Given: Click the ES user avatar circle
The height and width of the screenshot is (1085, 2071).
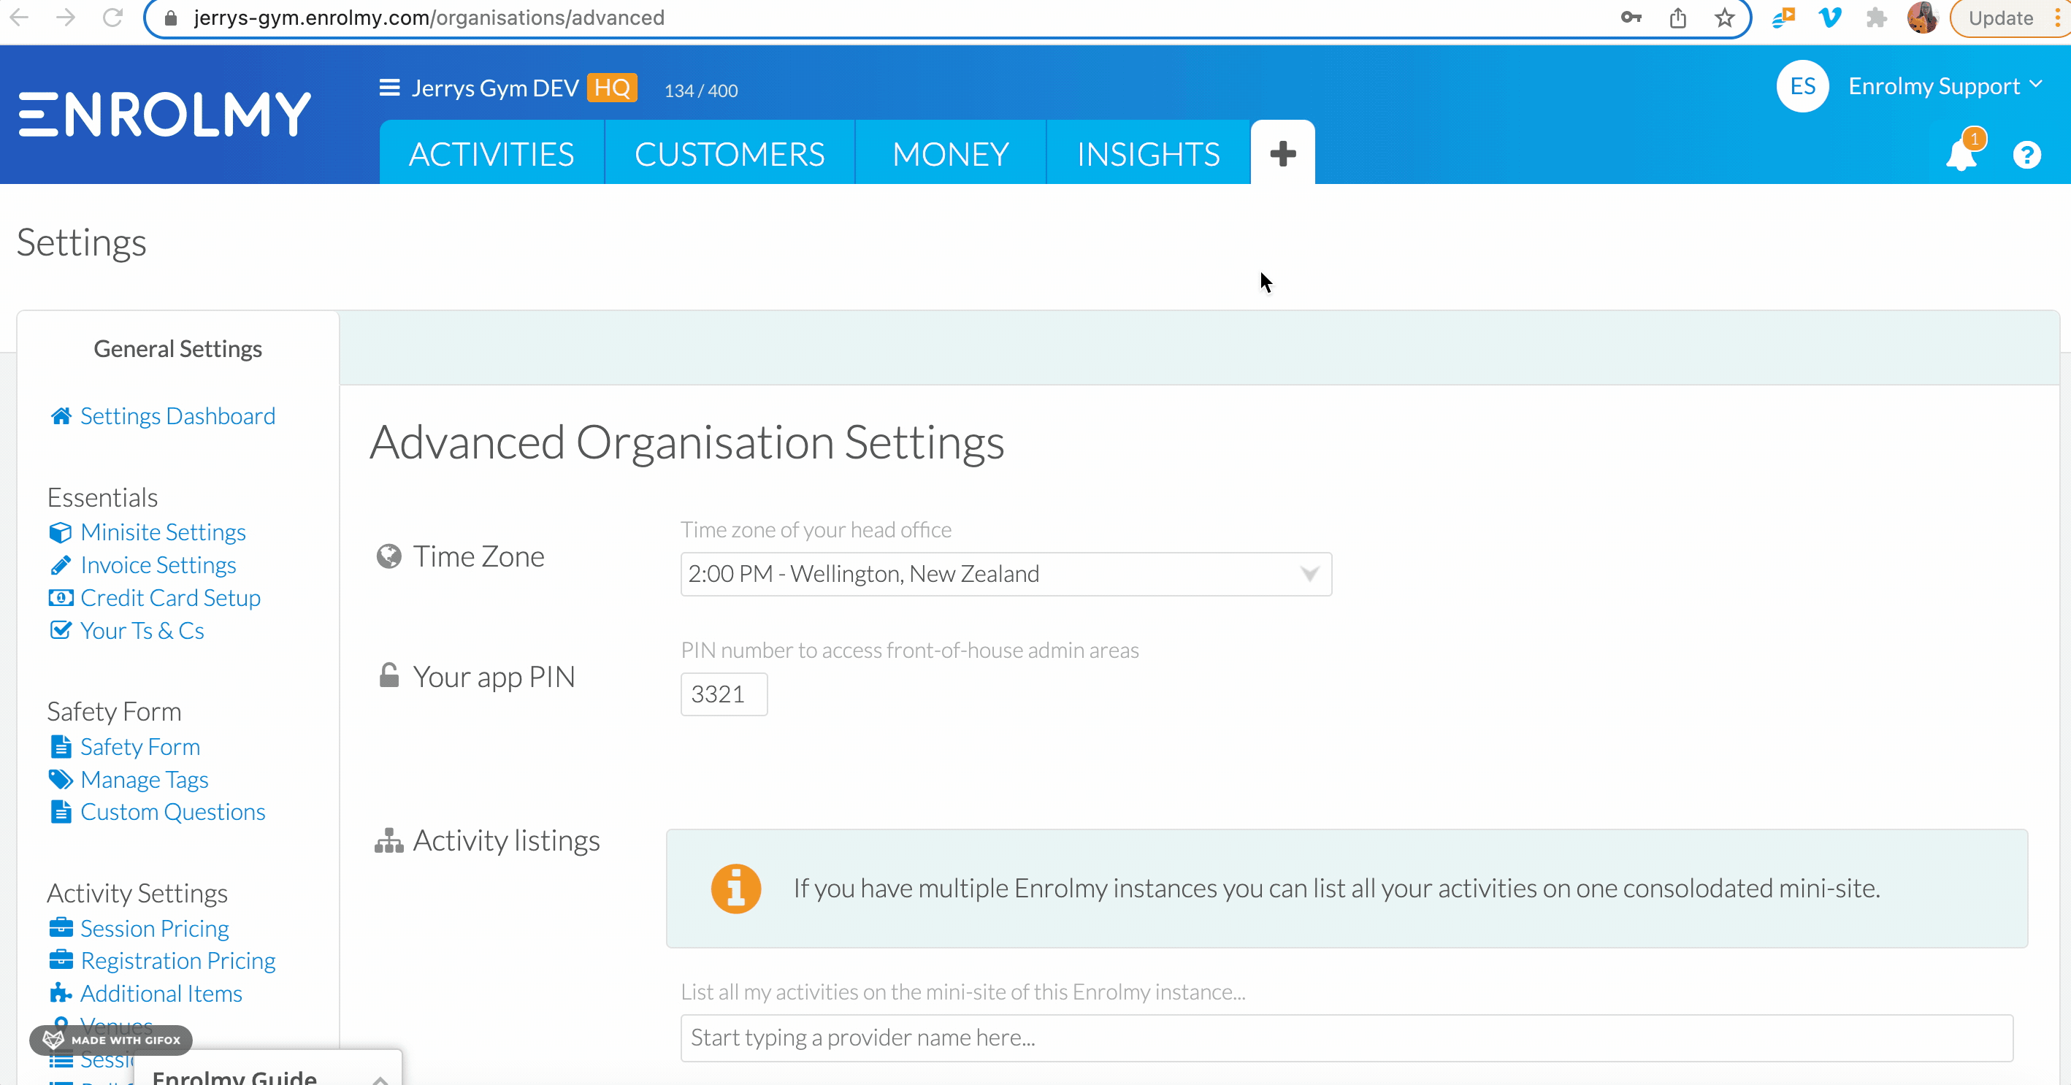Looking at the screenshot, I should coord(1802,86).
